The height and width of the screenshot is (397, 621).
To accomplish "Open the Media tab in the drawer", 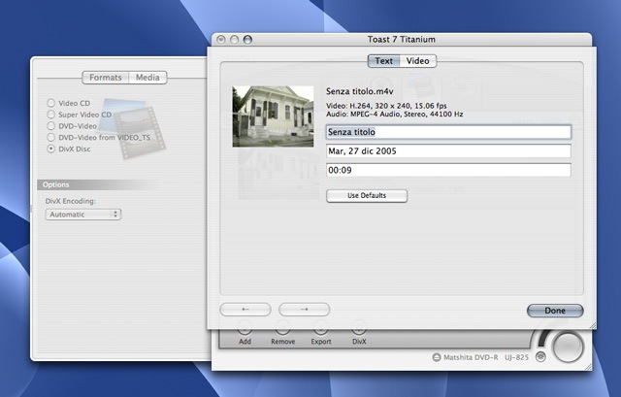I will (x=147, y=78).
